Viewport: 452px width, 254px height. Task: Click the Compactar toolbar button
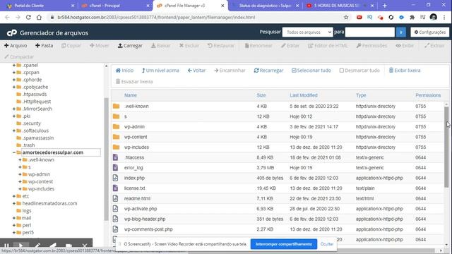click(x=19, y=56)
